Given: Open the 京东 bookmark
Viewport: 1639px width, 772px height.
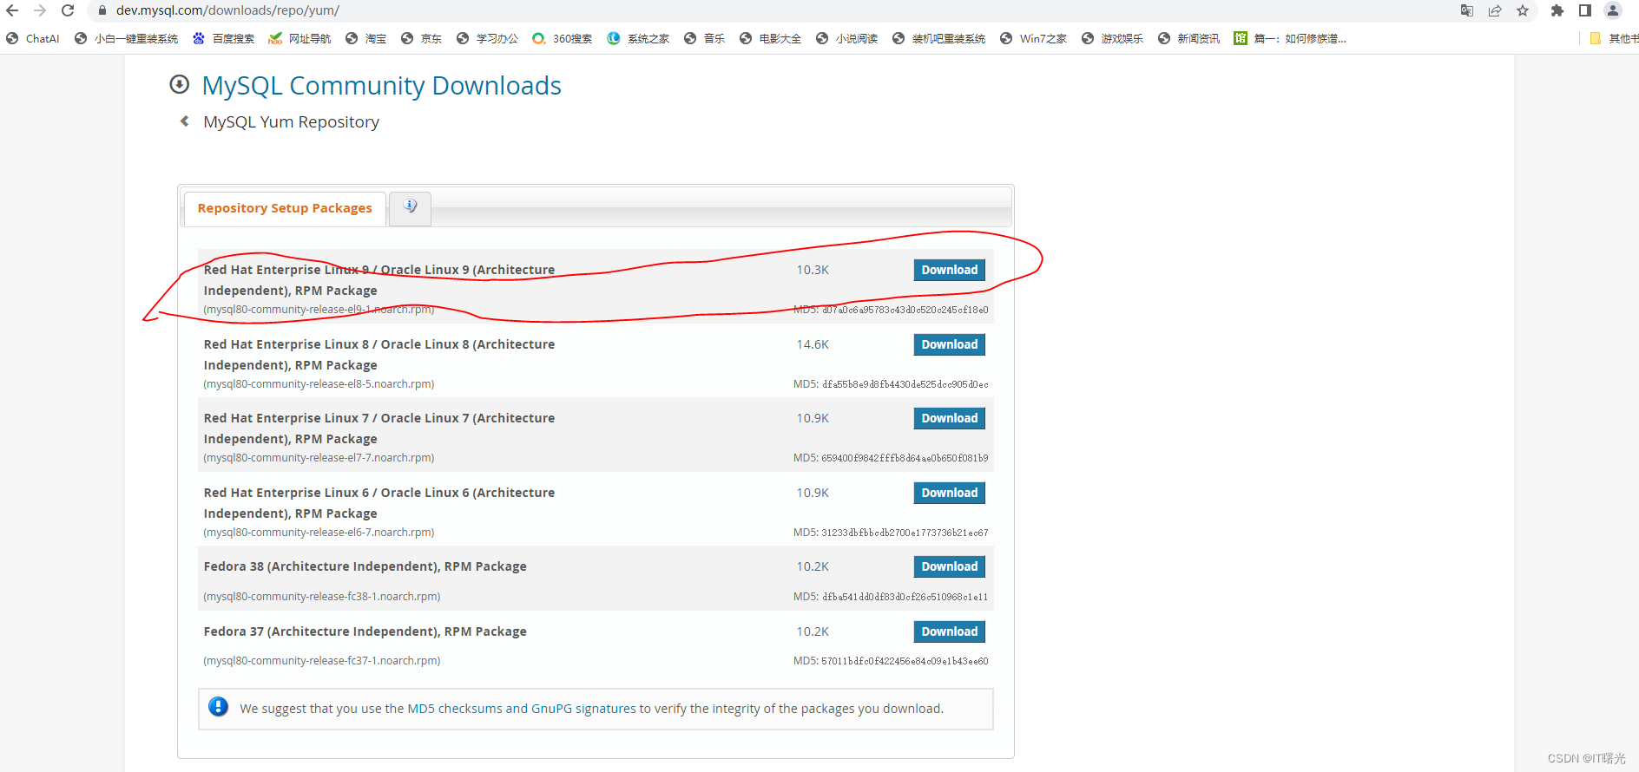Looking at the screenshot, I should [422, 38].
